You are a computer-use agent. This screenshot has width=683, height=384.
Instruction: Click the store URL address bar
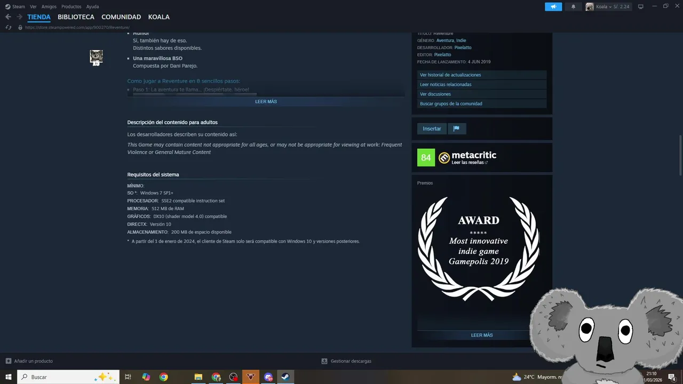pos(77,27)
